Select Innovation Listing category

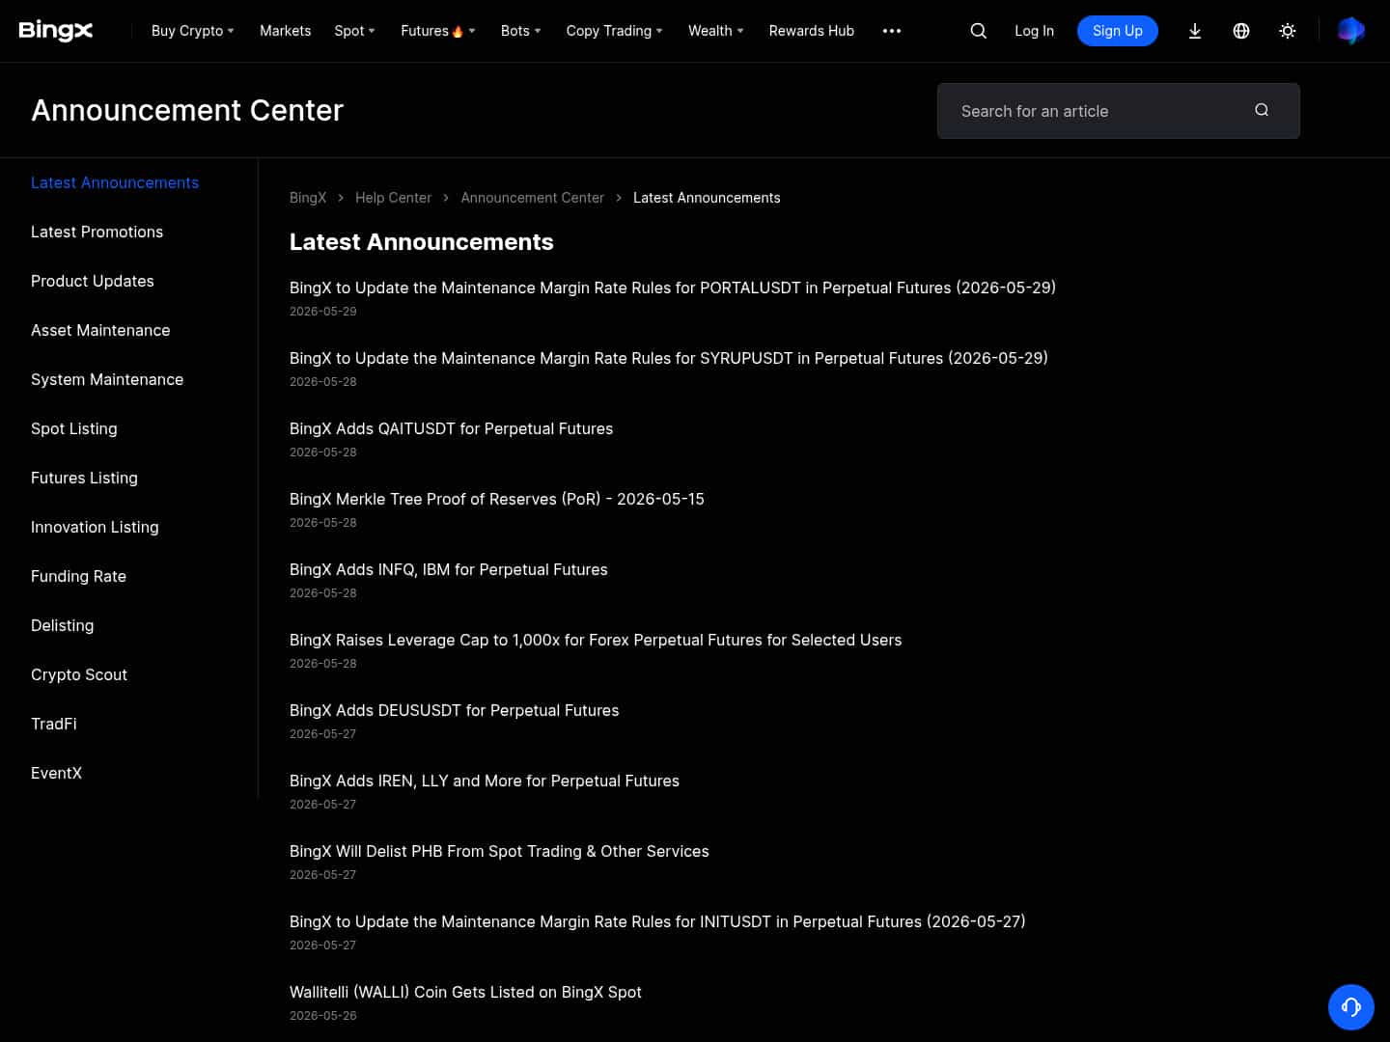95,527
